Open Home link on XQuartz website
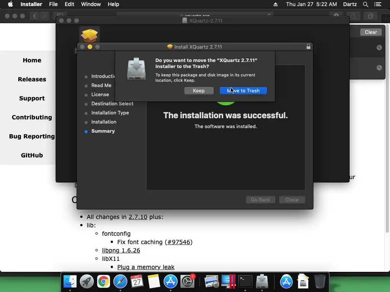The width and height of the screenshot is (390, 292). [32, 60]
